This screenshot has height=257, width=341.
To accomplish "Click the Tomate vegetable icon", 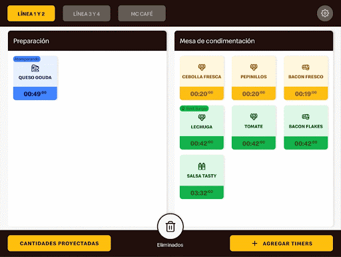I will click(254, 117).
